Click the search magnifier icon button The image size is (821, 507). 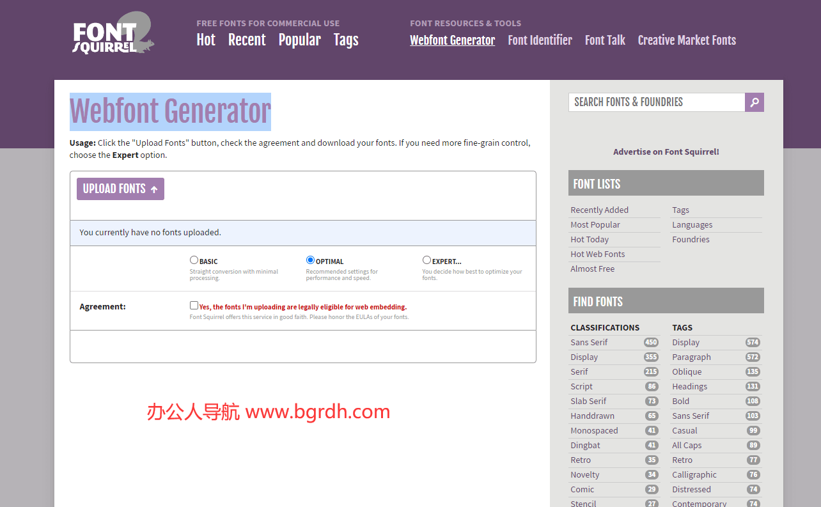pyautogui.click(x=755, y=102)
